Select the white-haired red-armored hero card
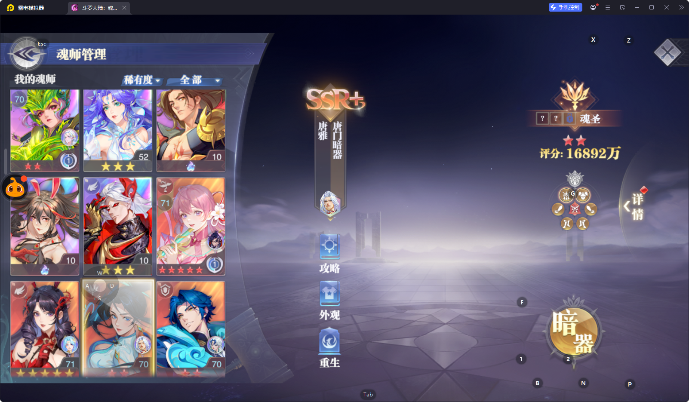This screenshot has height=402, width=689. [118, 226]
